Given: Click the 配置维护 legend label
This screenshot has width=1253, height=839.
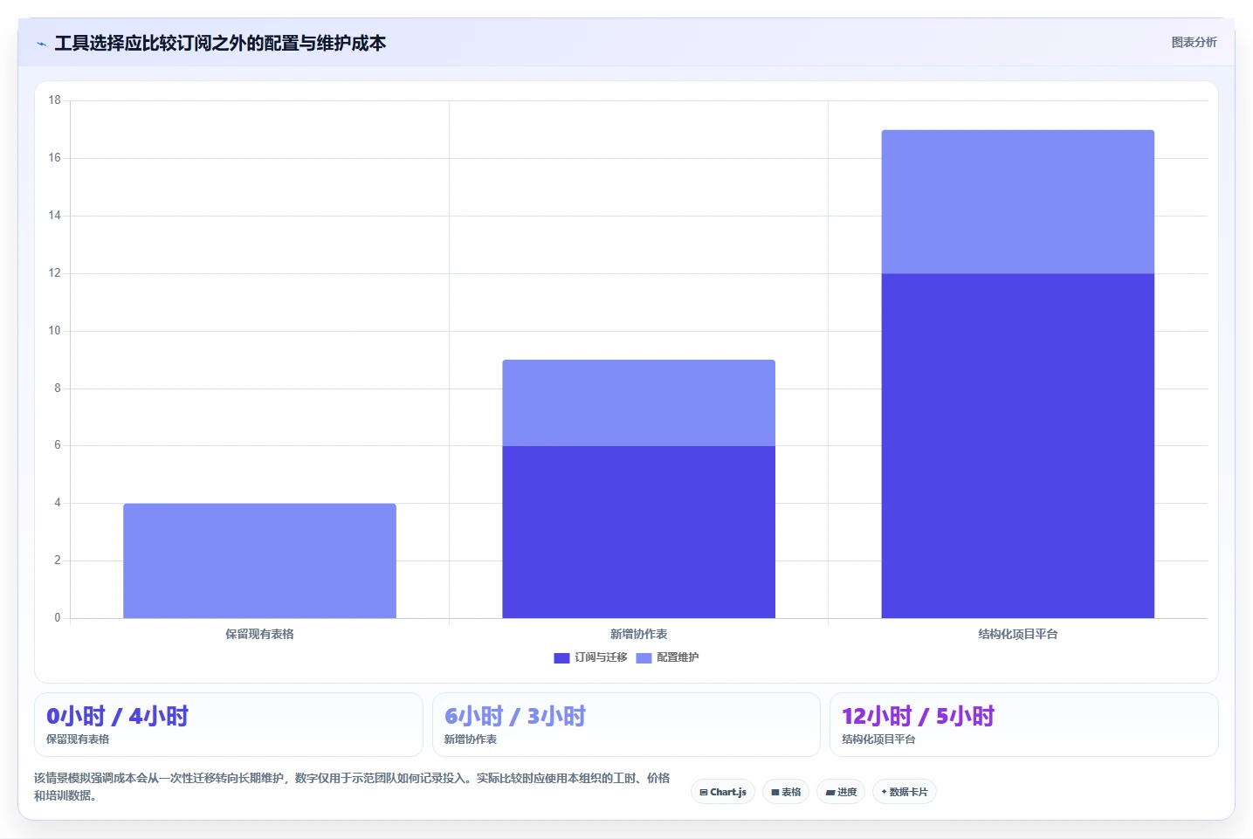Looking at the screenshot, I should [x=678, y=657].
